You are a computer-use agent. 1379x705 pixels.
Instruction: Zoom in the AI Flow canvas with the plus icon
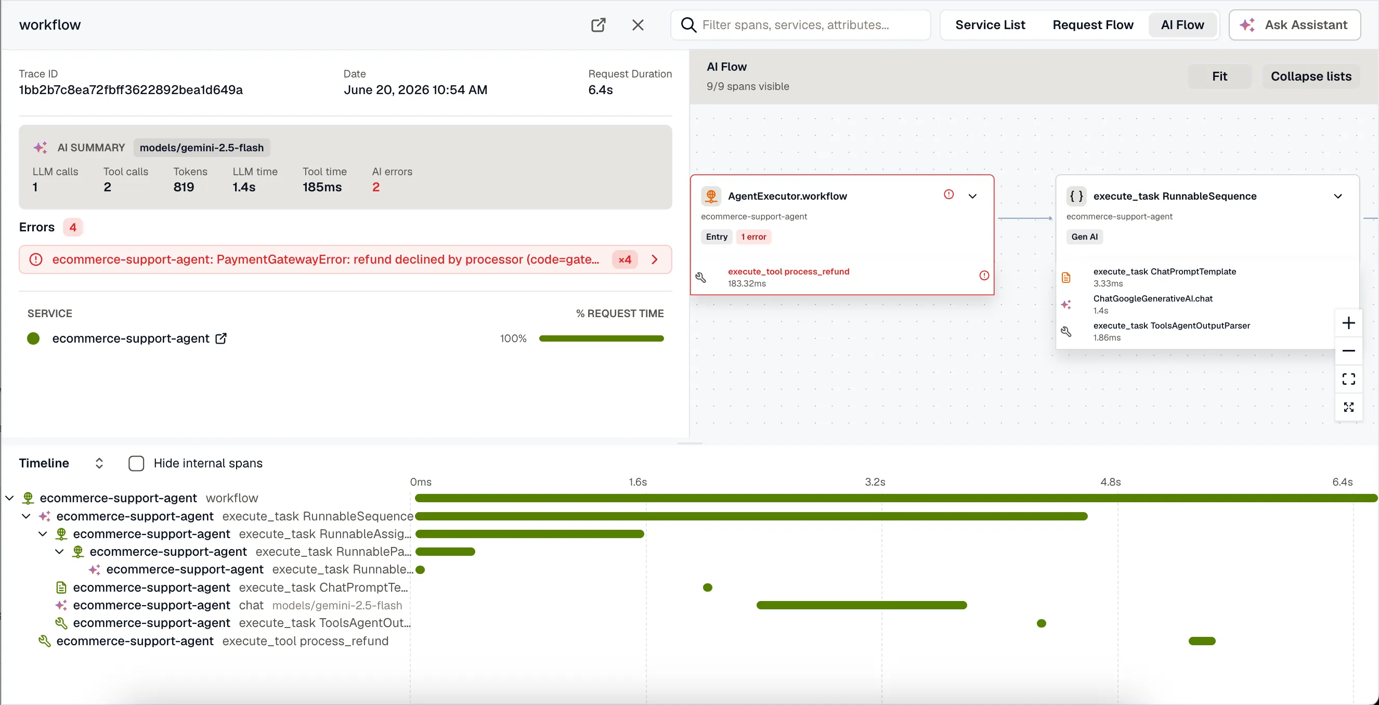tap(1348, 323)
